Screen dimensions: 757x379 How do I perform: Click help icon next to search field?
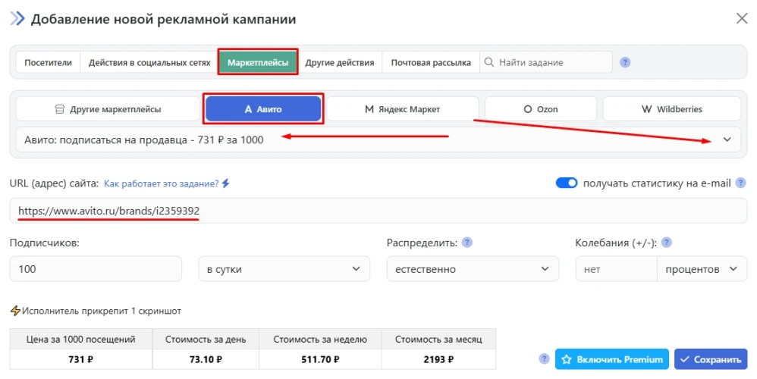tap(625, 62)
